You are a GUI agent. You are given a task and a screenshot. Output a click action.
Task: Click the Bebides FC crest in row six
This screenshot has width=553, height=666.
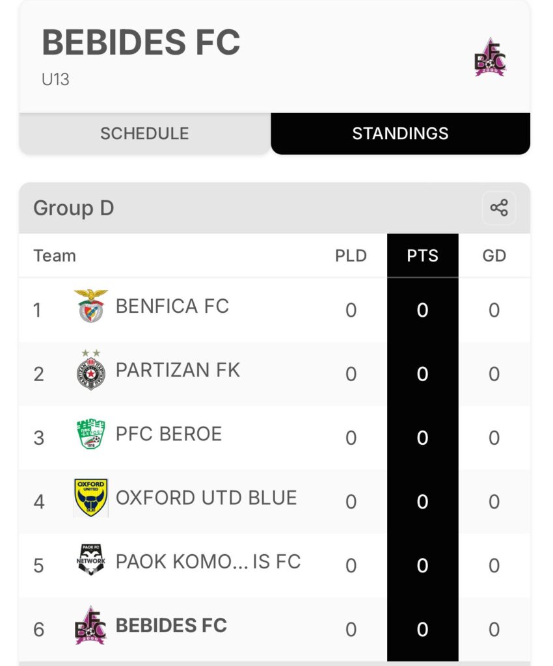[x=90, y=625]
